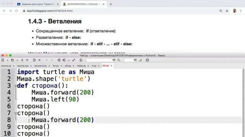The width and height of the screenshot is (245, 137).
Task: Switch to browser tab 'Задания для курса'
Action: pyautogui.click(x=38, y=4)
